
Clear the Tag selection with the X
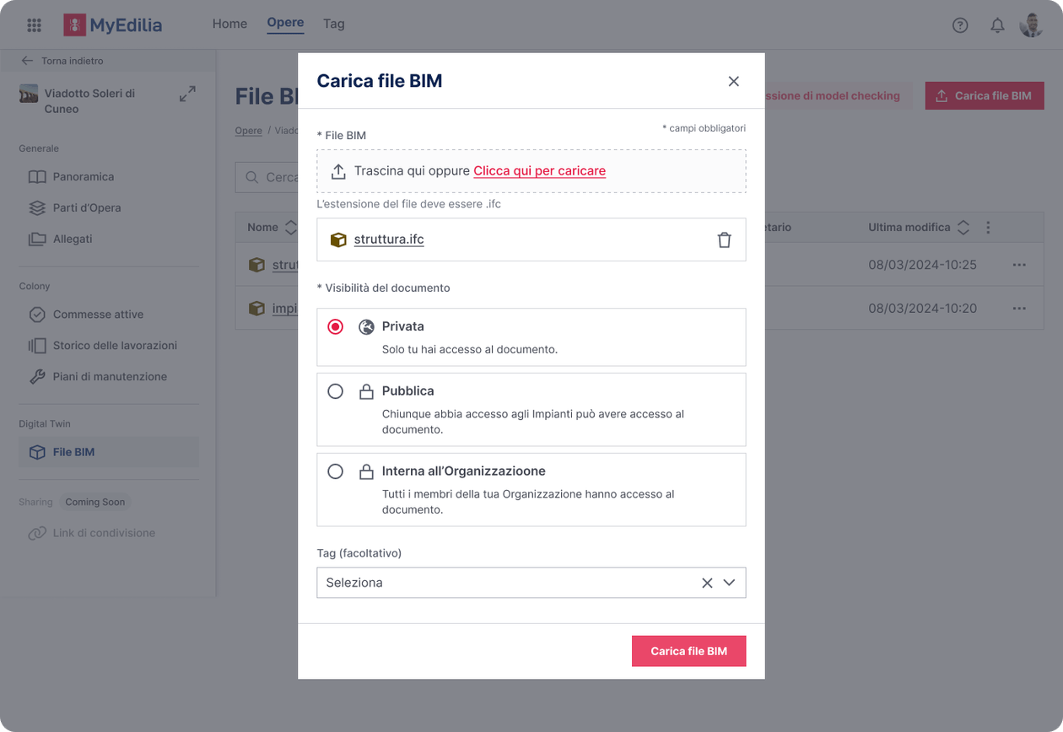tap(707, 583)
